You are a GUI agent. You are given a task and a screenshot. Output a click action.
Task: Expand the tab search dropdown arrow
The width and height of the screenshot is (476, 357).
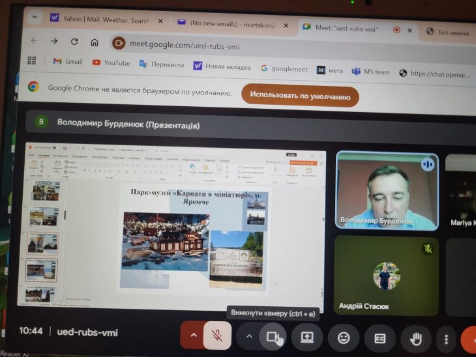[x=35, y=16]
